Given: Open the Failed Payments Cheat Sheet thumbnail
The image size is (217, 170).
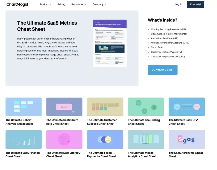Looking at the screenshot, I should (105, 139).
